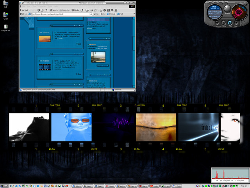Image resolution: width=250 pixels, height=188 pixels.
Task: Open Favorites in the browser toolbar
Action: (65, 10)
